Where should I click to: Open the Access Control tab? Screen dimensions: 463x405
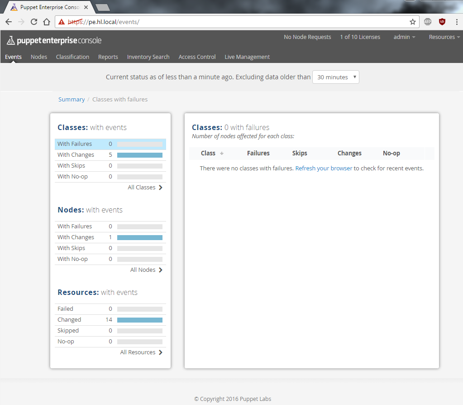[x=197, y=57]
